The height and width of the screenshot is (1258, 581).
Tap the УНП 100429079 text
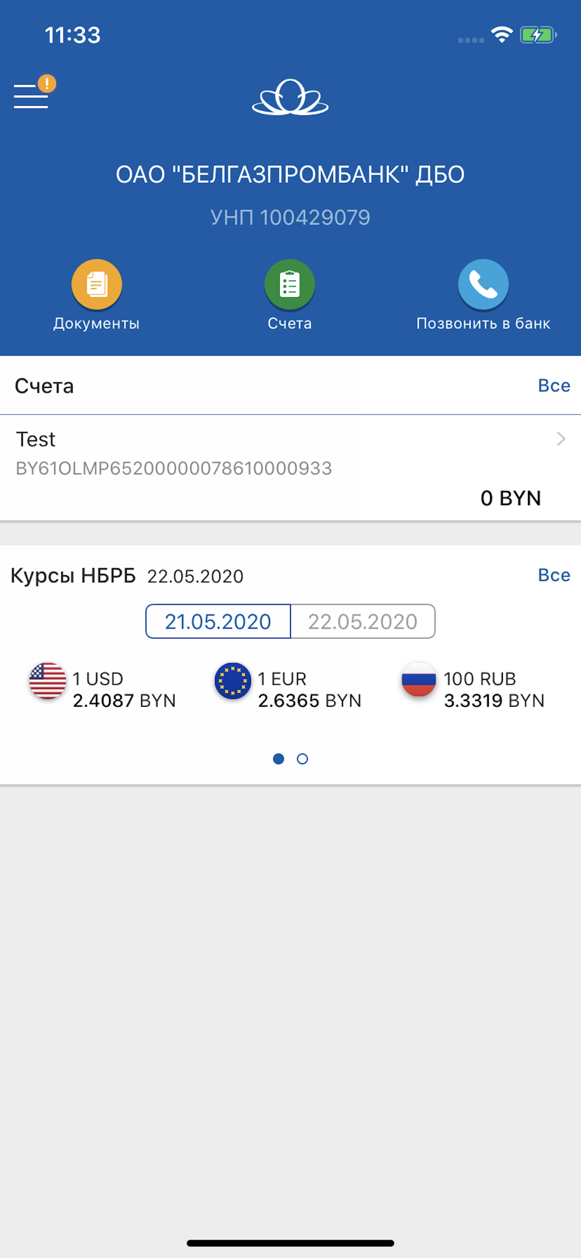pyautogui.click(x=290, y=217)
